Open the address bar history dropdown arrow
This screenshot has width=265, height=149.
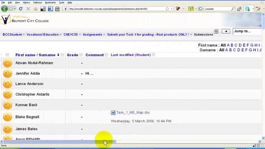coord(171,9)
